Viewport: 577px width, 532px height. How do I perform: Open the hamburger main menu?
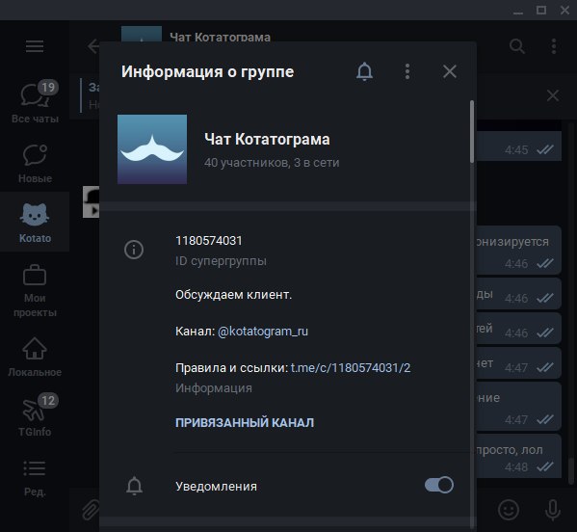coord(35,46)
